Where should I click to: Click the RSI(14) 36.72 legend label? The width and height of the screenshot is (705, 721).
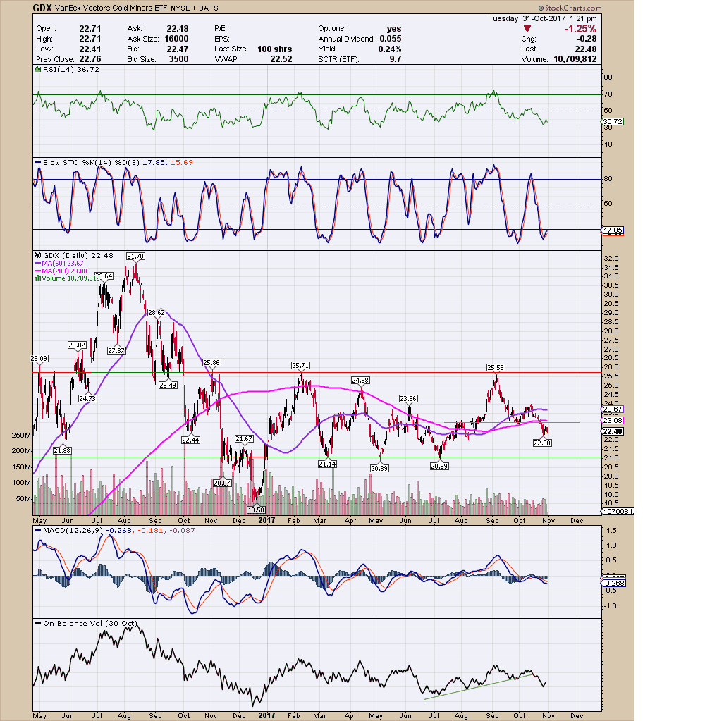70,70
